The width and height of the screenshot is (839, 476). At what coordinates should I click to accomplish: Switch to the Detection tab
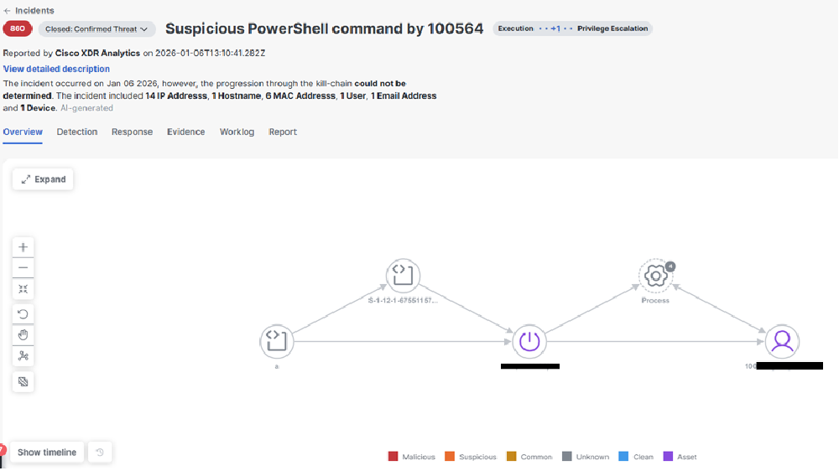tap(77, 132)
